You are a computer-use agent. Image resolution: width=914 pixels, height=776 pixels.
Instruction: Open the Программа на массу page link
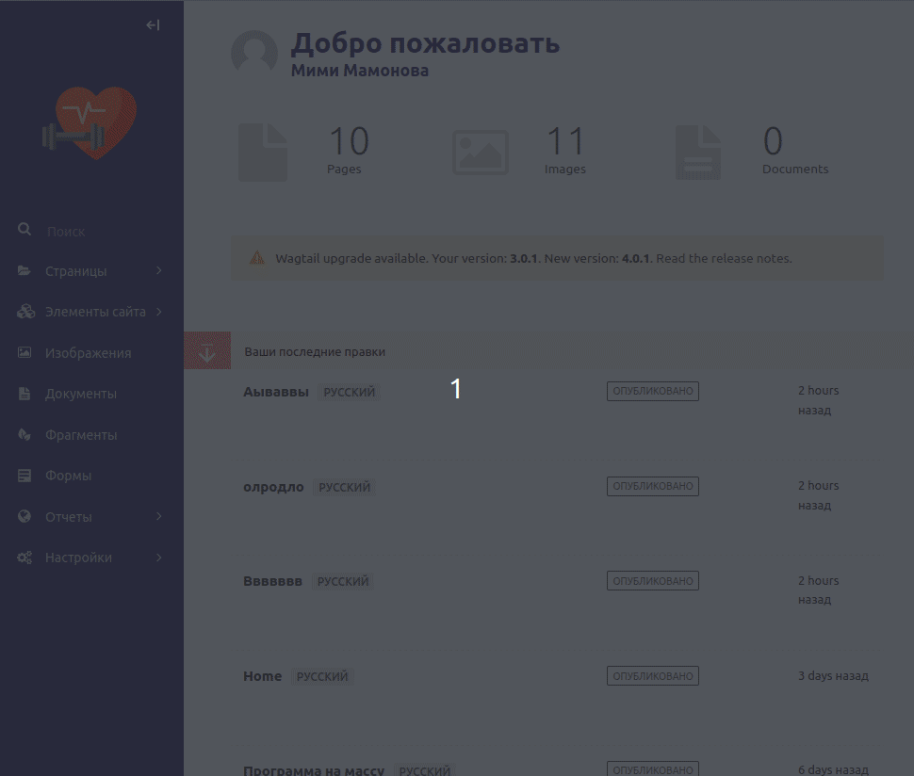[314, 770]
